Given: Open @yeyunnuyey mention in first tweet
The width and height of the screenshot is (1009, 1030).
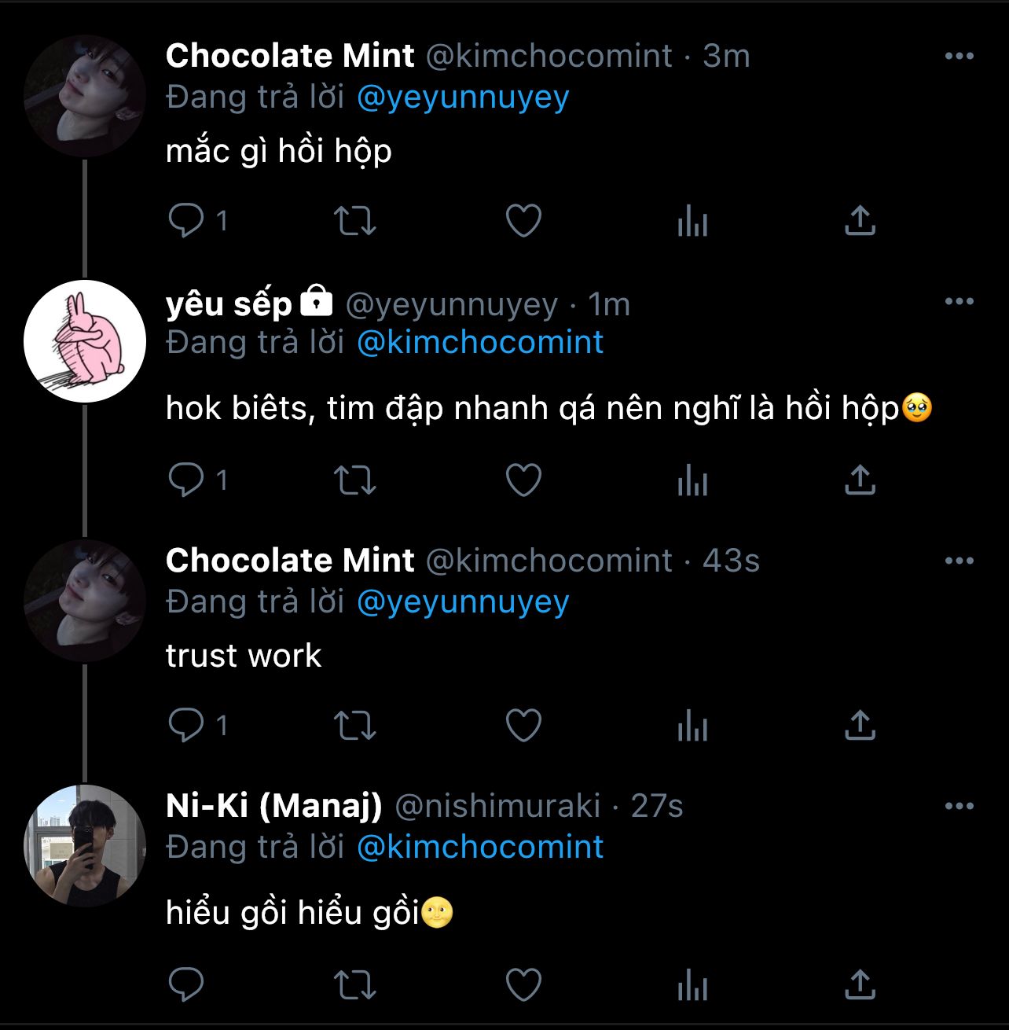Looking at the screenshot, I should tap(463, 97).
